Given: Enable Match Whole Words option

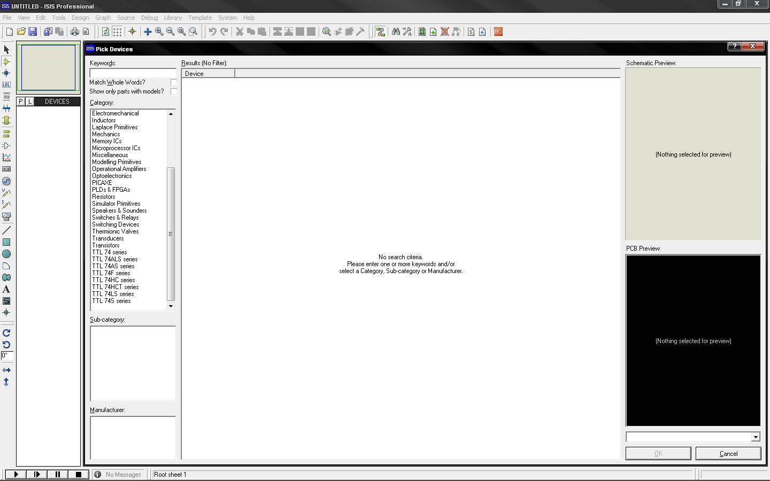Looking at the screenshot, I should coord(173,82).
